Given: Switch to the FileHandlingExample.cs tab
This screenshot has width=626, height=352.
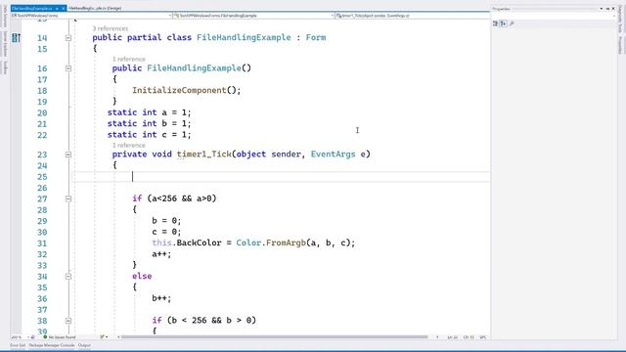Looking at the screenshot, I should click(x=32, y=8).
